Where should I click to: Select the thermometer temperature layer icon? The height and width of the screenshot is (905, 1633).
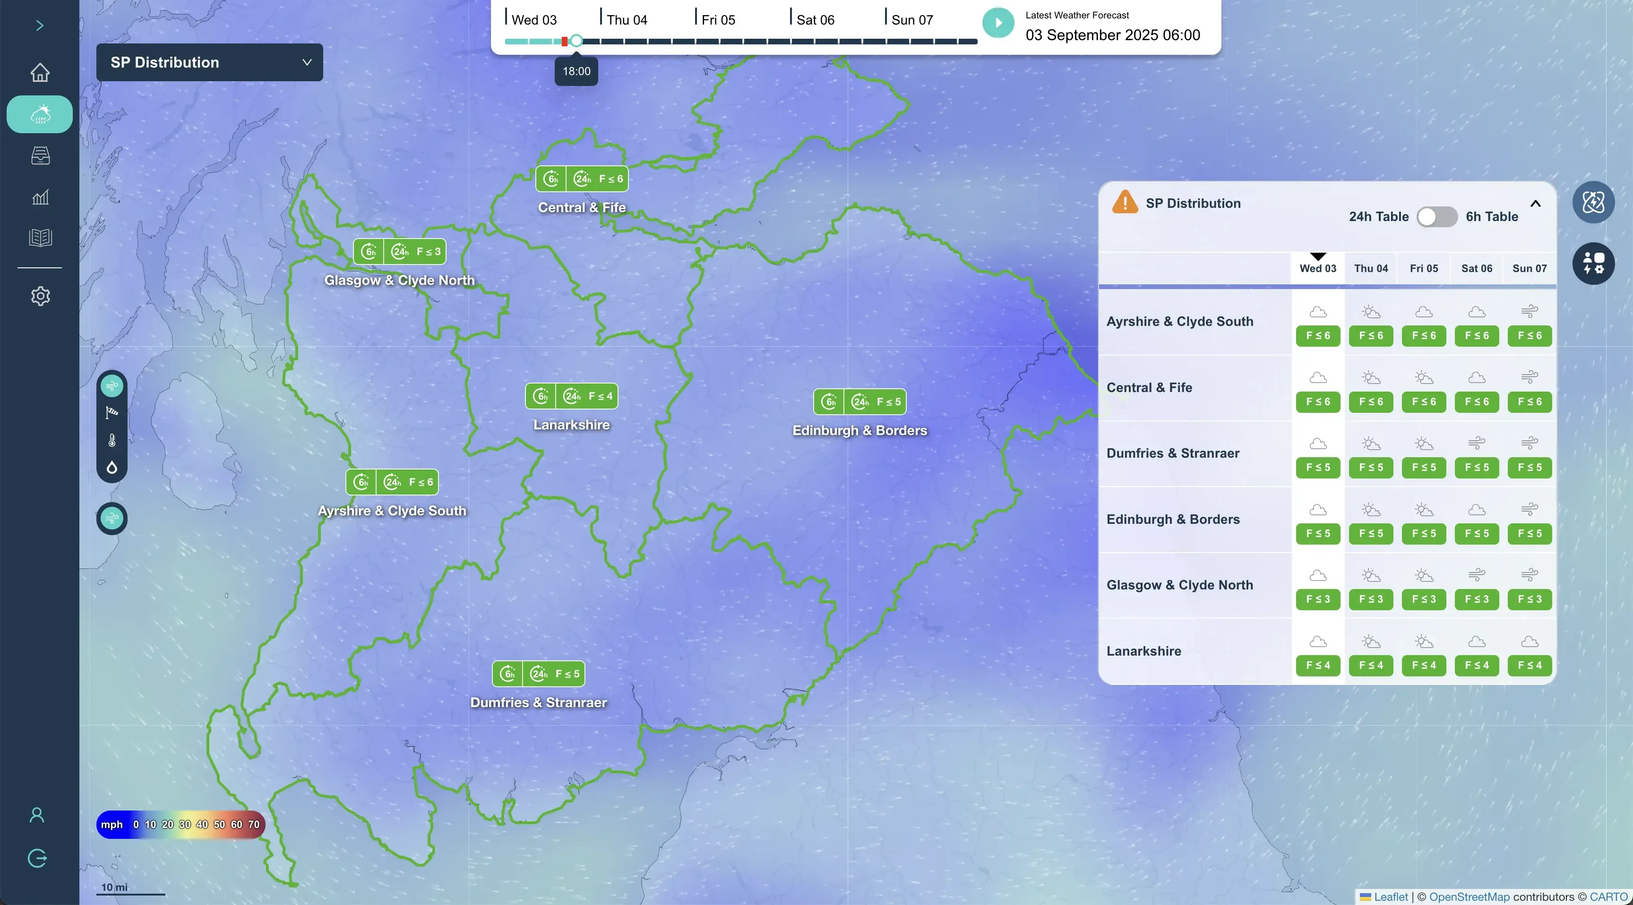click(x=112, y=440)
